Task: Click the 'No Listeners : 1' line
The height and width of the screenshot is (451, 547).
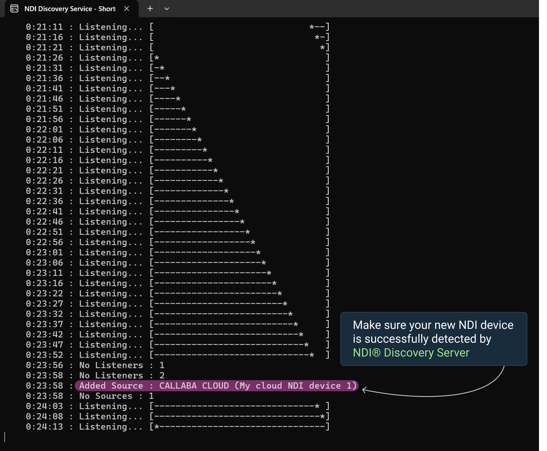Action: pos(95,365)
